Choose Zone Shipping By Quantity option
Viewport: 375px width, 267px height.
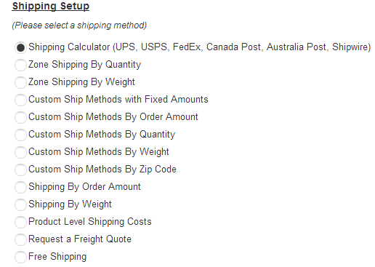pyautogui.click(x=20, y=65)
